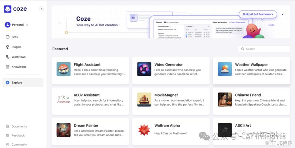
Task: Click the arXiv Assistant title text
Action: 87,95
